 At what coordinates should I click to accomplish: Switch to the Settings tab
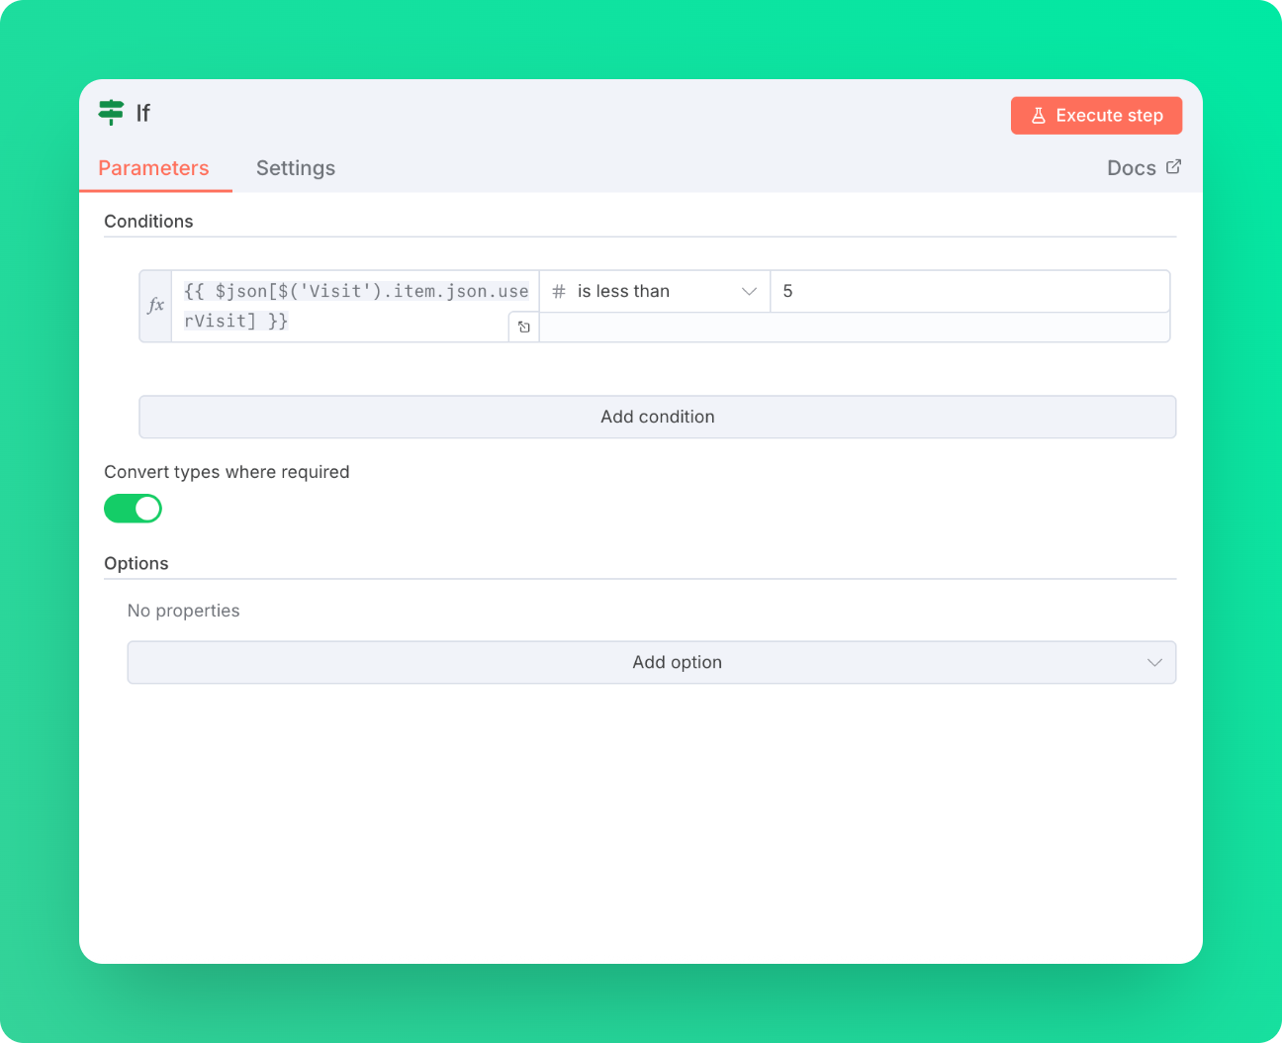click(296, 167)
